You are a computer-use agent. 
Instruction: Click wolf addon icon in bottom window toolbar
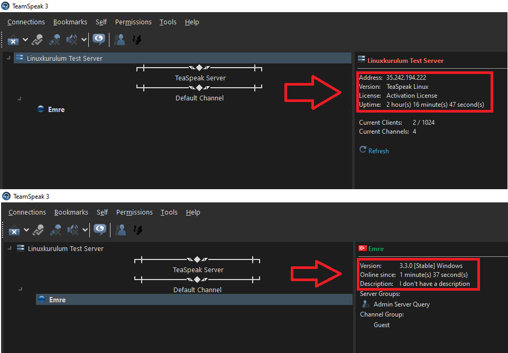coord(138,230)
